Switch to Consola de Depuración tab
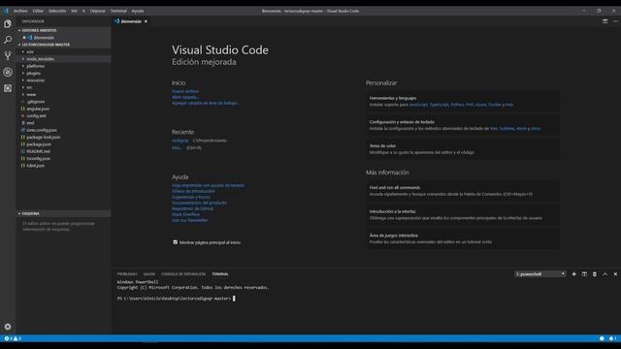Viewport: 621px width, 349px height. tap(183, 274)
